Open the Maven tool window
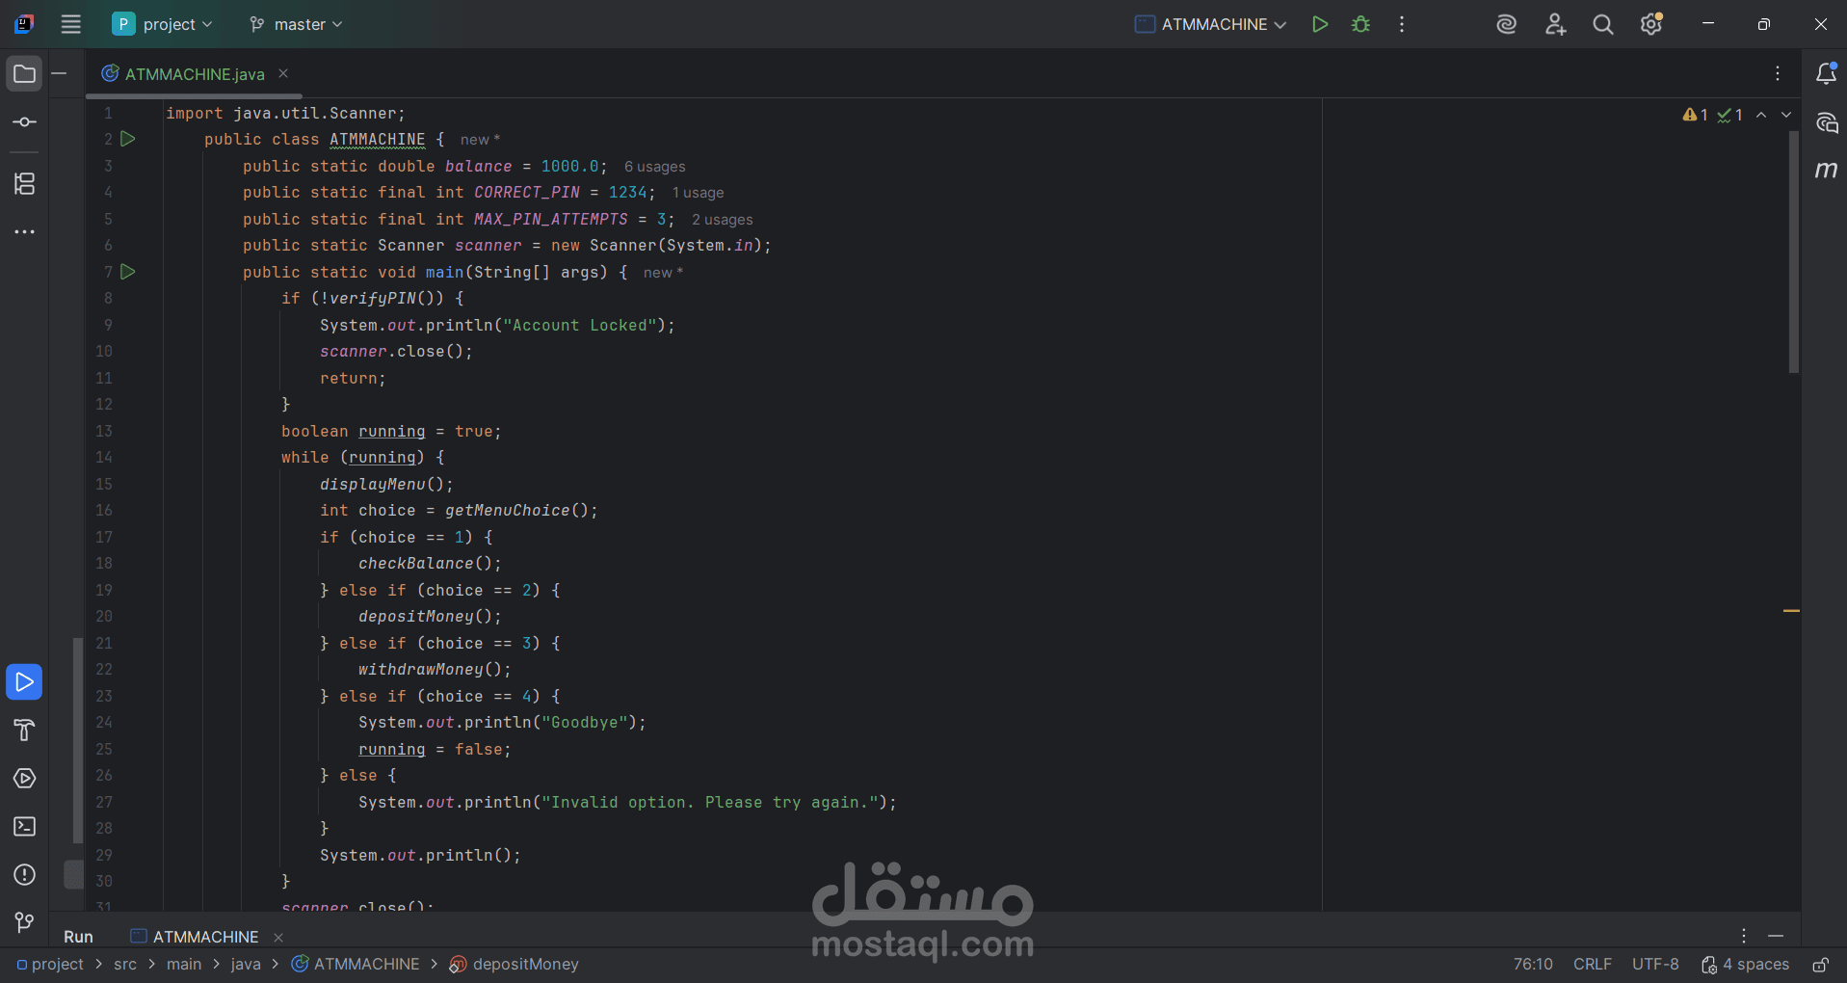The width and height of the screenshot is (1847, 983). click(1826, 171)
